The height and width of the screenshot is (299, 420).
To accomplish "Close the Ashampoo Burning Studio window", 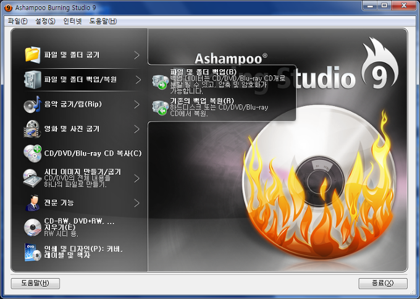I will click(x=404, y=6).
